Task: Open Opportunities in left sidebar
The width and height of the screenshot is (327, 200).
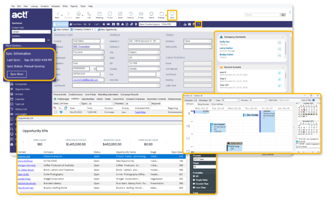Action: [22, 89]
